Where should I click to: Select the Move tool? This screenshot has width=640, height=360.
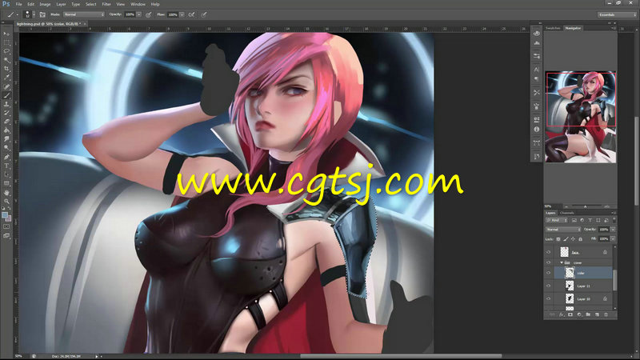tap(6, 34)
